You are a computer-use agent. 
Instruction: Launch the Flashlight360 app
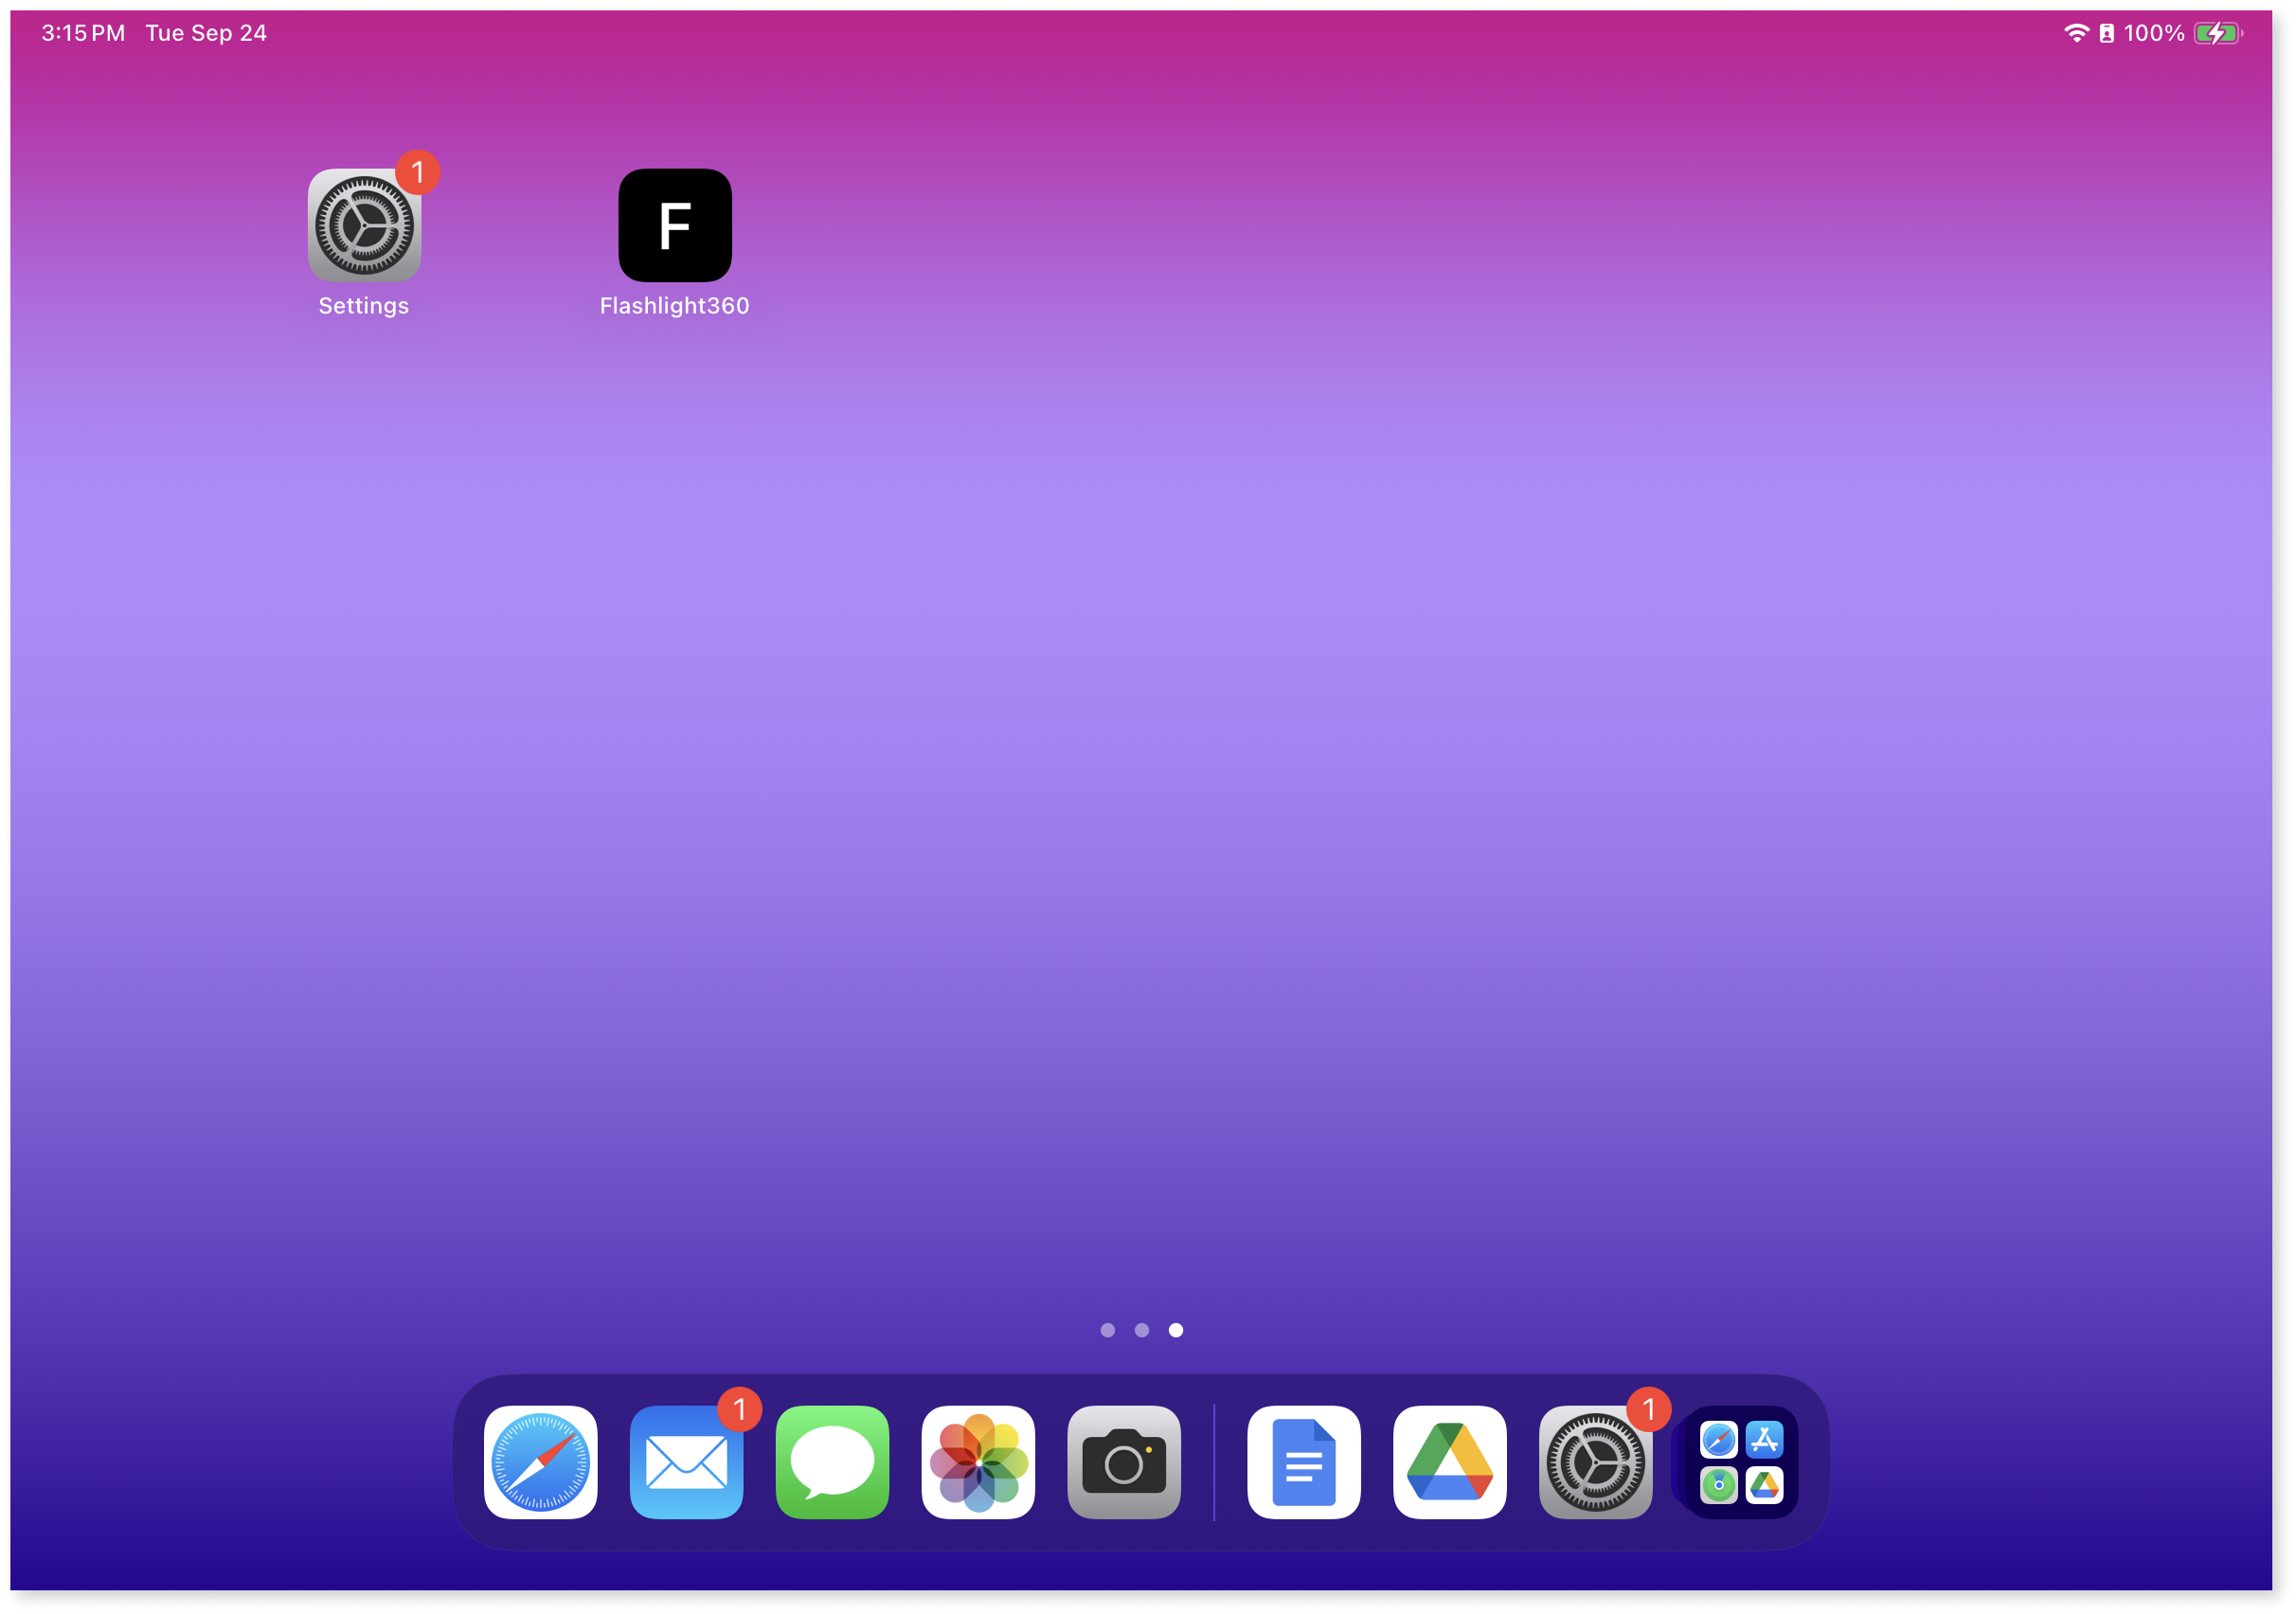[x=675, y=225]
